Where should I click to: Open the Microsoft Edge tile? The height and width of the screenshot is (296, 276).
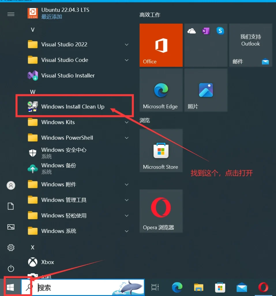[161, 90]
